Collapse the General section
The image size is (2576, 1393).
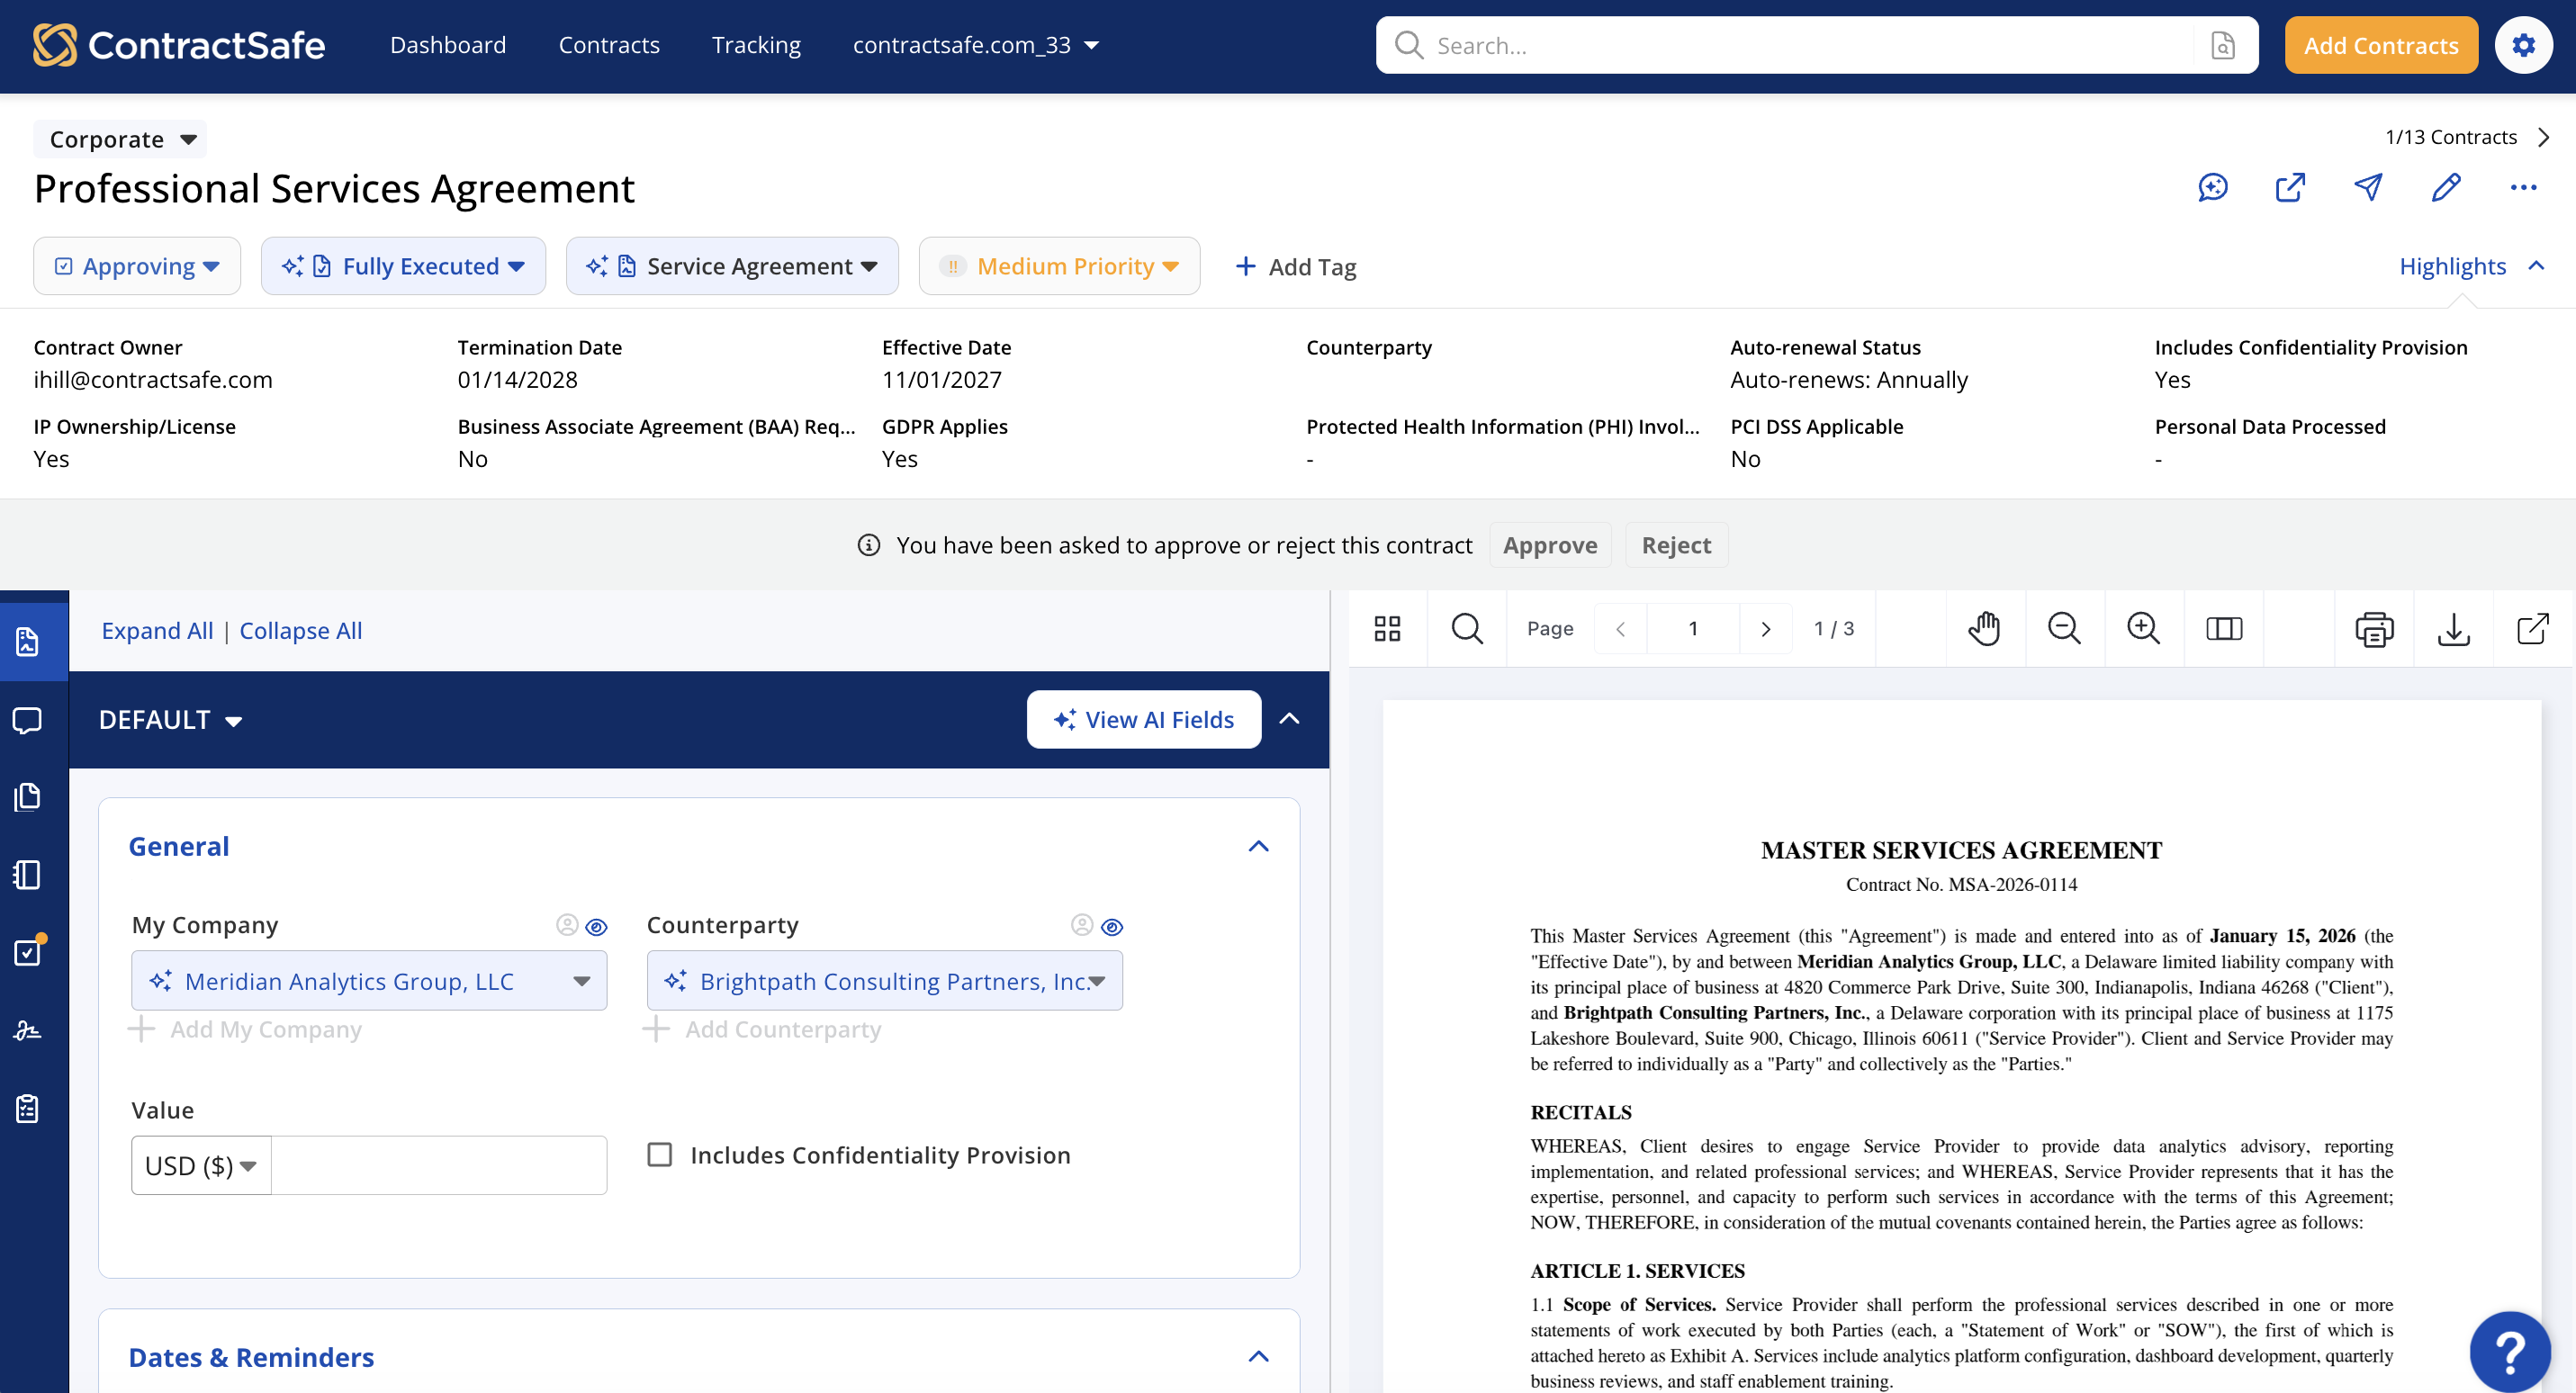click(1258, 846)
